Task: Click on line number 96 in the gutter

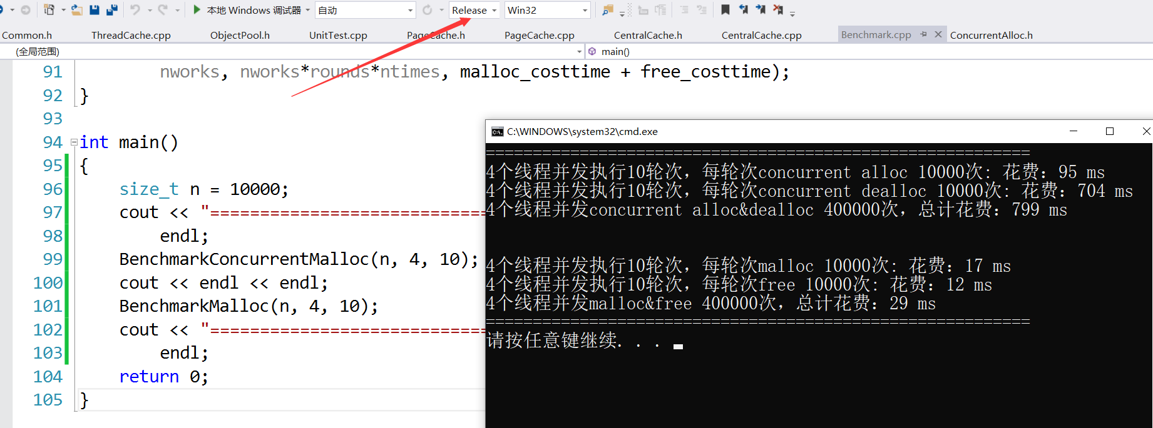Action: point(53,189)
